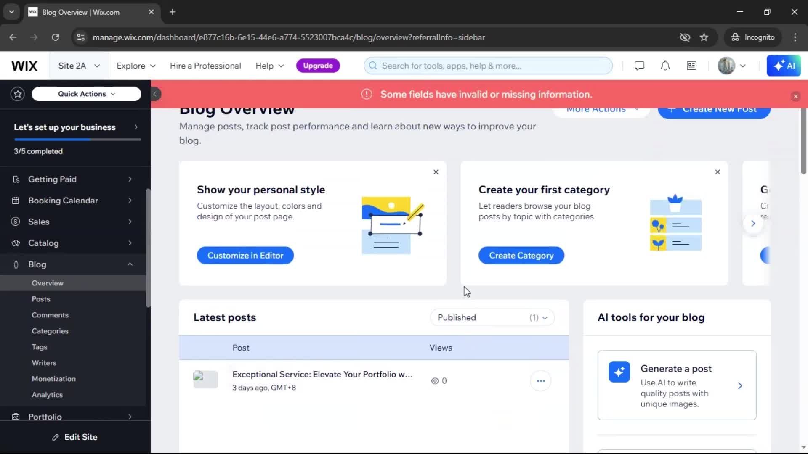Open browser three-dot menu
Image resolution: width=808 pixels, height=454 pixels.
coord(795,37)
